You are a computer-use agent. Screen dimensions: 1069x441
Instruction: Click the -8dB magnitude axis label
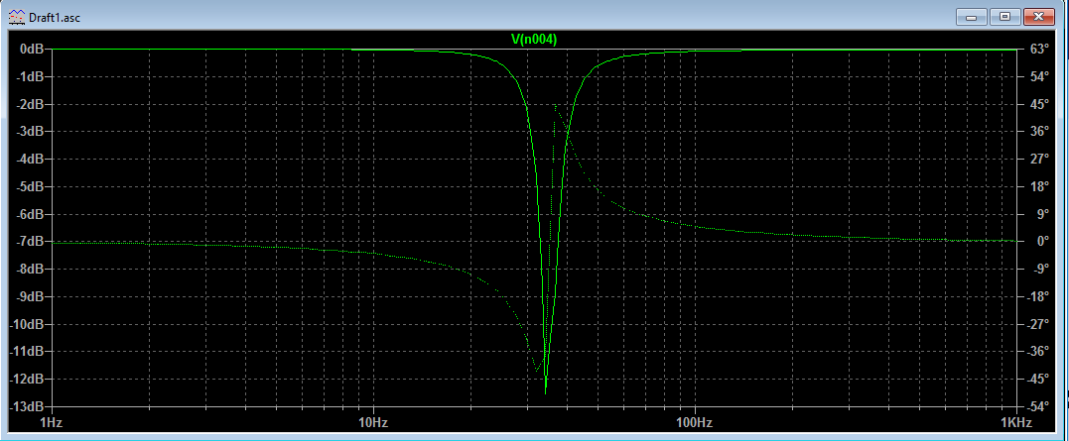click(x=29, y=269)
